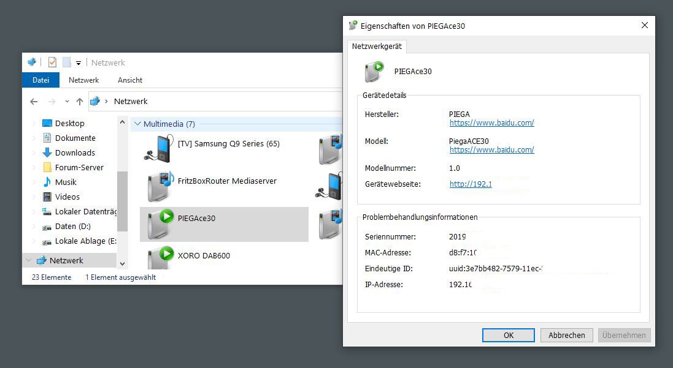Click the Downloads folder in sidebar
673x368 pixels.
tap(75, 152)
